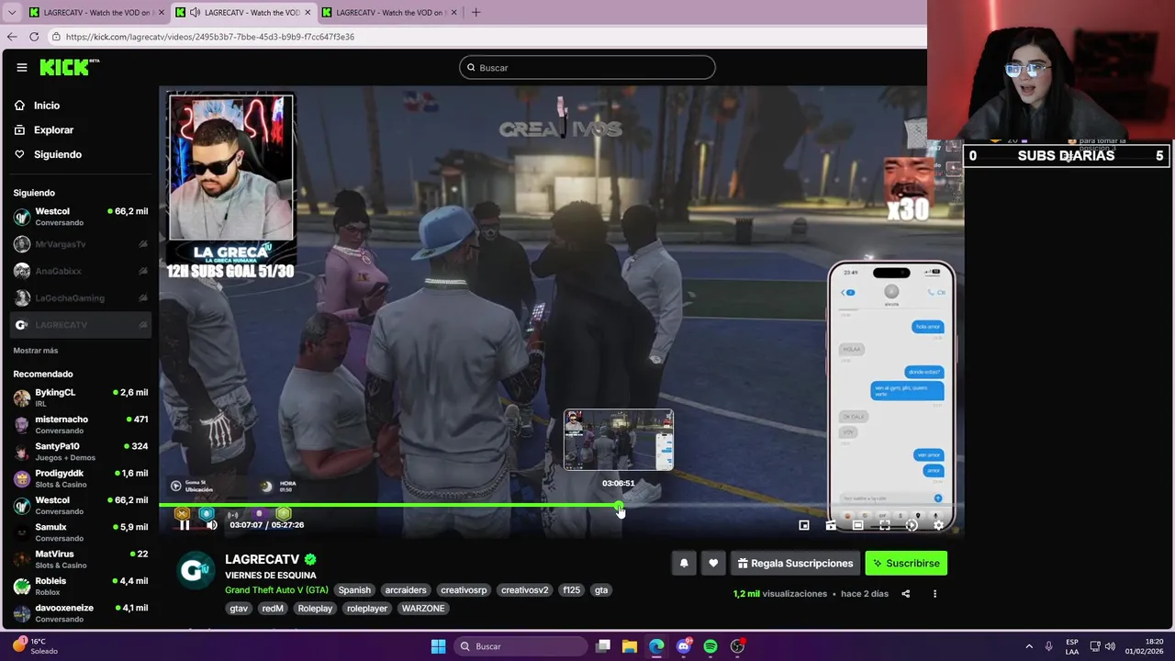Open OBS Studio from taskbar
Image resolution: width=1175 pixels, height=661 pixels.
[737, 646]
